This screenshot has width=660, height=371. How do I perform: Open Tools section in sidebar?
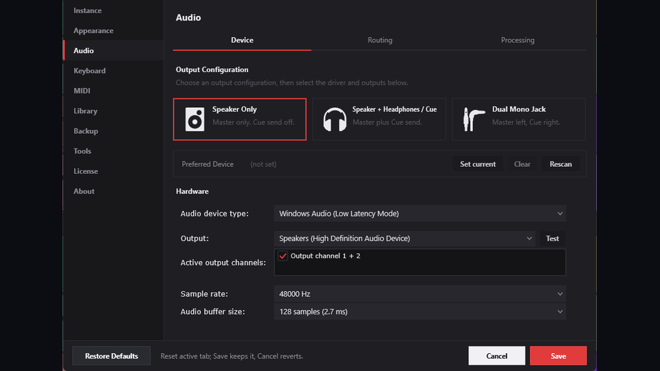click(x=113, y=151)
